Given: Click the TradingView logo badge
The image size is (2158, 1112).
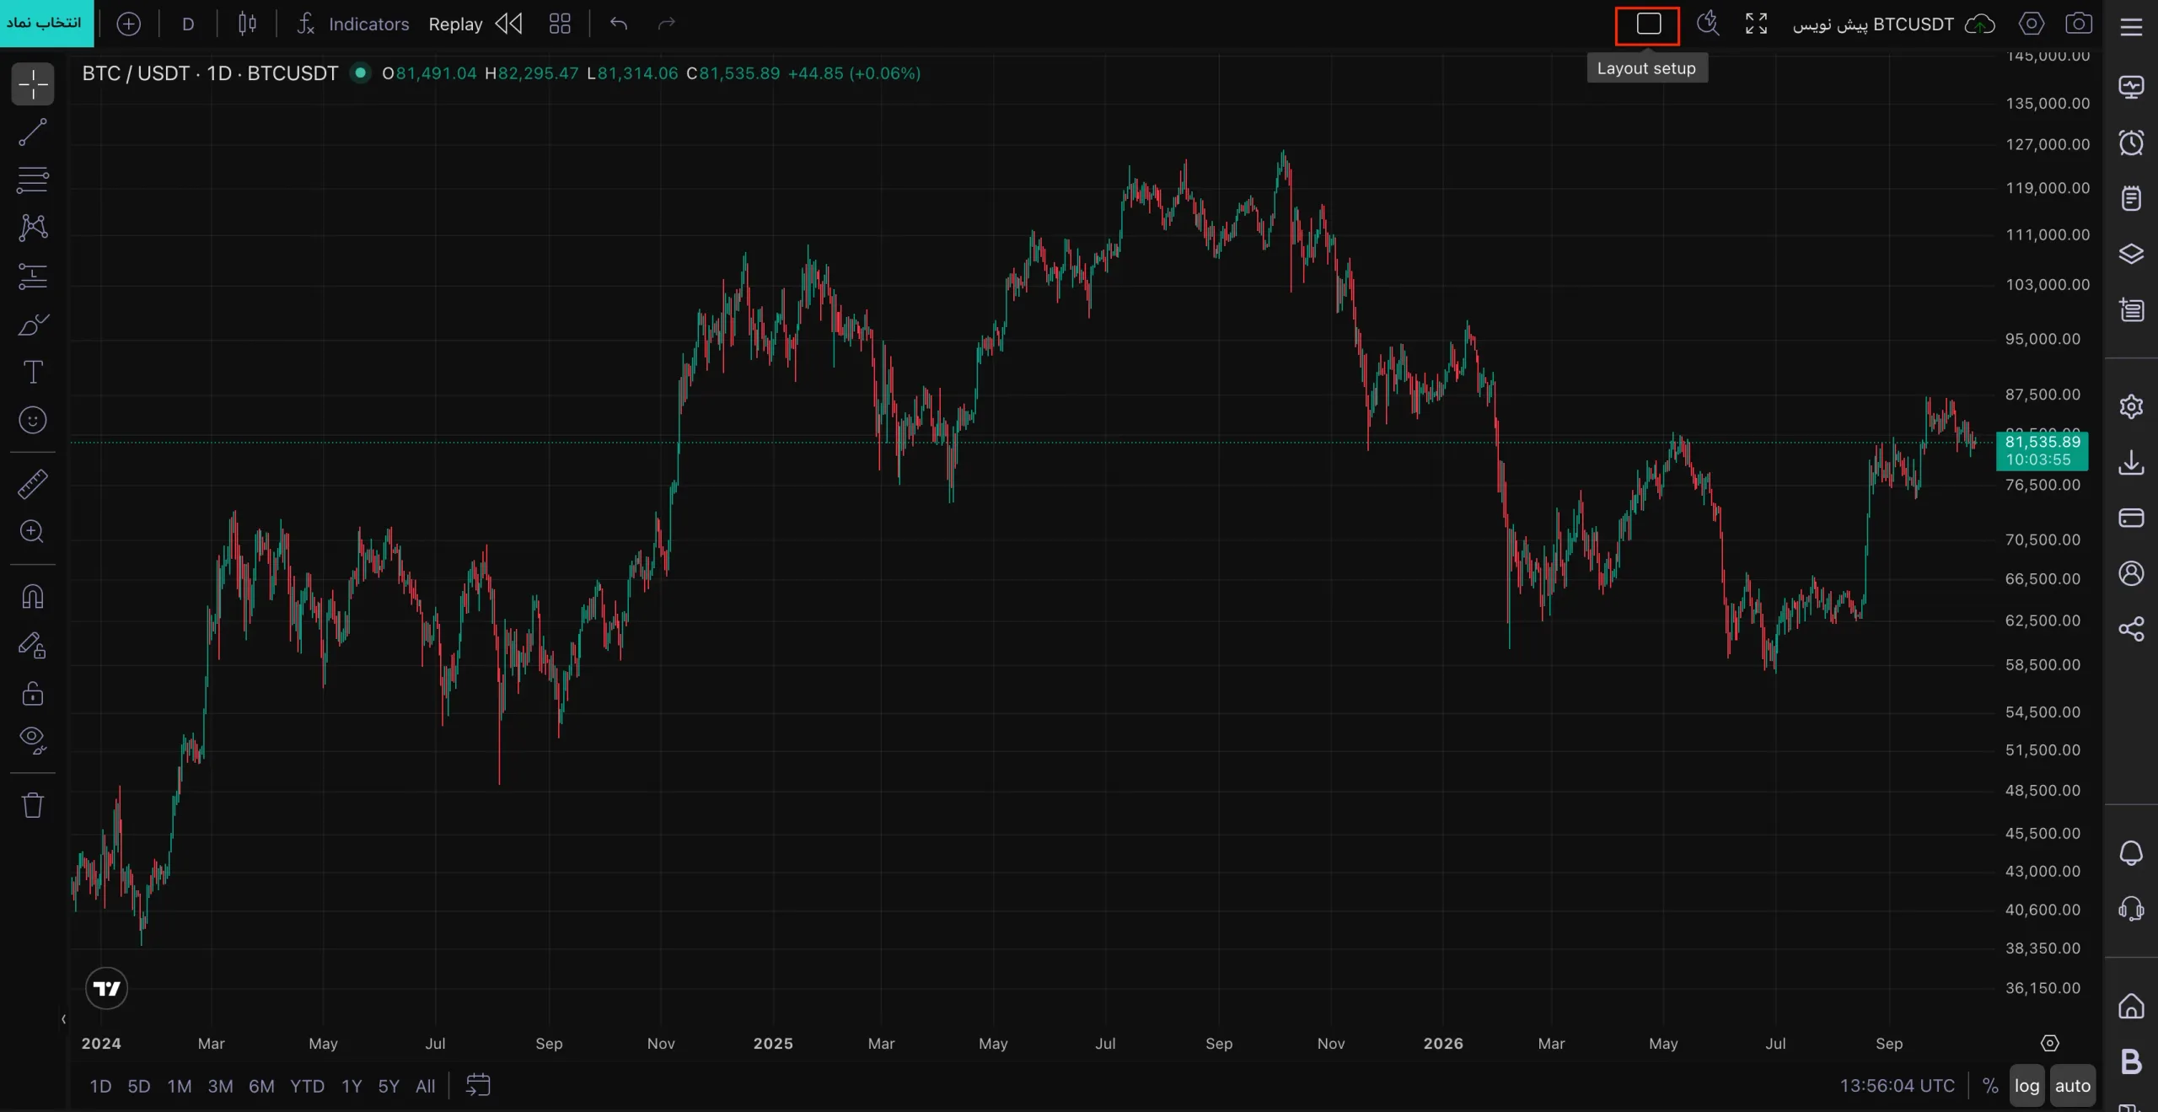Looking at the screenshot, I should pos(107,988).
